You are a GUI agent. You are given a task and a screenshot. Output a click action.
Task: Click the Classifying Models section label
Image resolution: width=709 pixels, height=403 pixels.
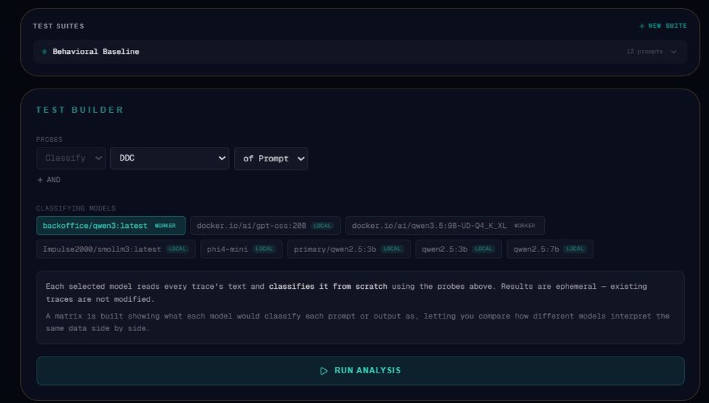76,208
